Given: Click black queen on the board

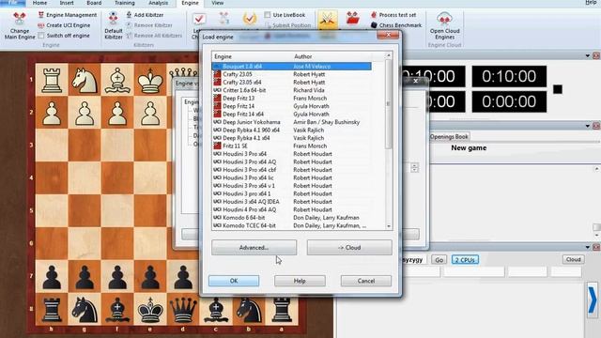Looking at the screenshot, I should (x=183, y=309).
